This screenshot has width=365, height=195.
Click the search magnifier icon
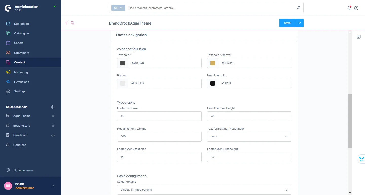(x=298, y=8)
